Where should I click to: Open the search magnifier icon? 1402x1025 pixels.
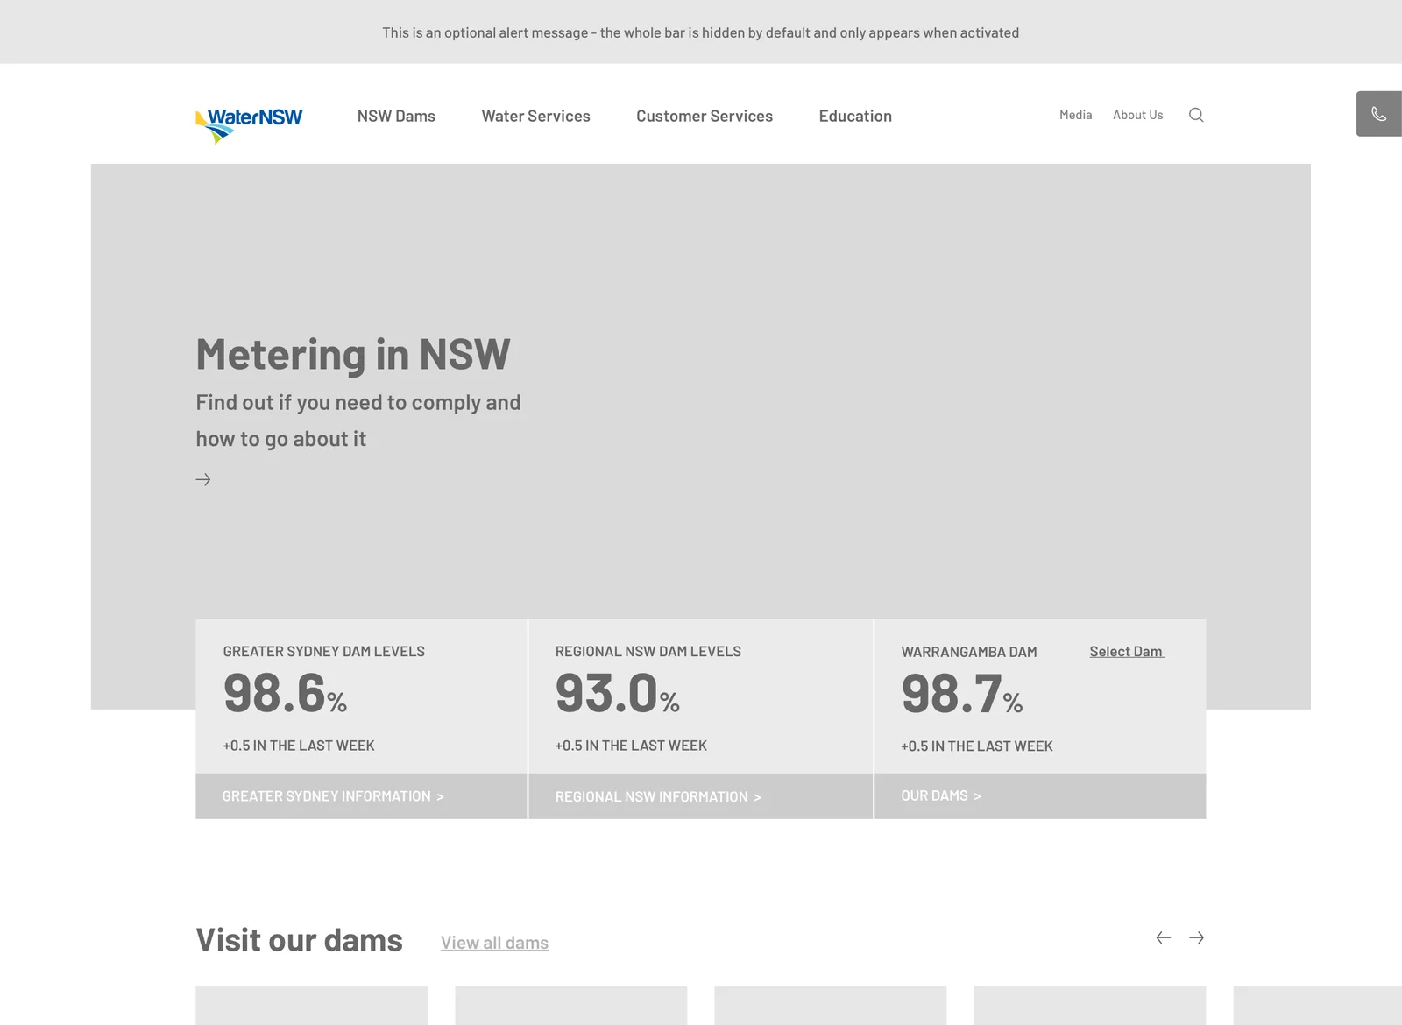point(1196,115)
